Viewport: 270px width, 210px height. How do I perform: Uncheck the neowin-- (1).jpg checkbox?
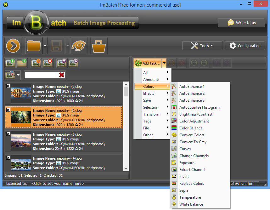[x=8, y=86]
